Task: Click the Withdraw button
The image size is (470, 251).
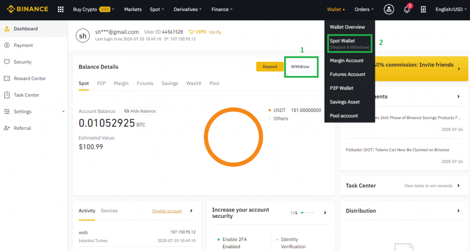Action: (300, 67)
